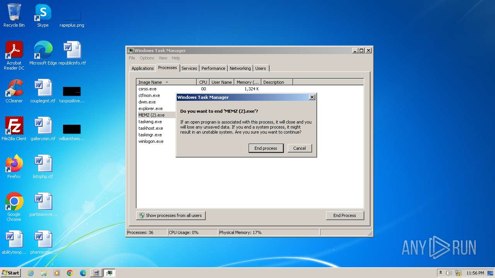The height and width of the screenshot is (278, 495).
Task: Switch to Task Manager taskbar button
Action: [x=109, y=273]
